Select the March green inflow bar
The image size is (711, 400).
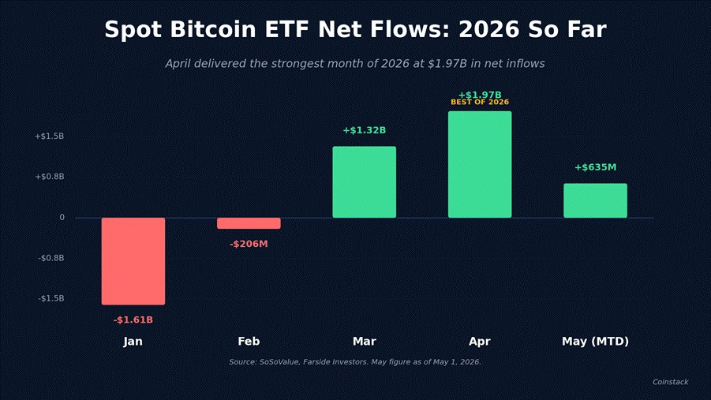coord(364,182)
